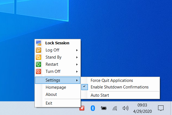Expand the Turn Off submenu arrow
The width and height of the screenshot is (172, 115).
(x=77, y=71)
